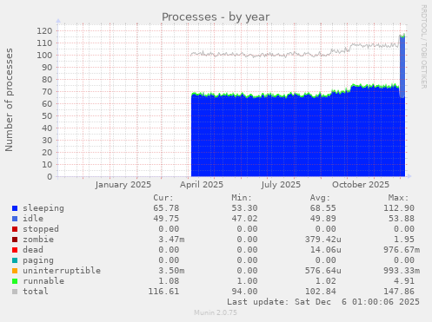Click the 100 y-axis tick label
The width and height of the screenshot is (432, 322).
pos(44,56)
